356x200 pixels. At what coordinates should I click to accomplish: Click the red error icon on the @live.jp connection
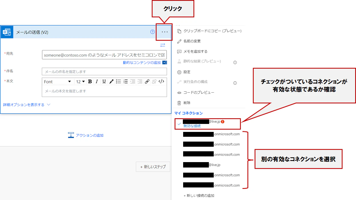pos(223,121)
